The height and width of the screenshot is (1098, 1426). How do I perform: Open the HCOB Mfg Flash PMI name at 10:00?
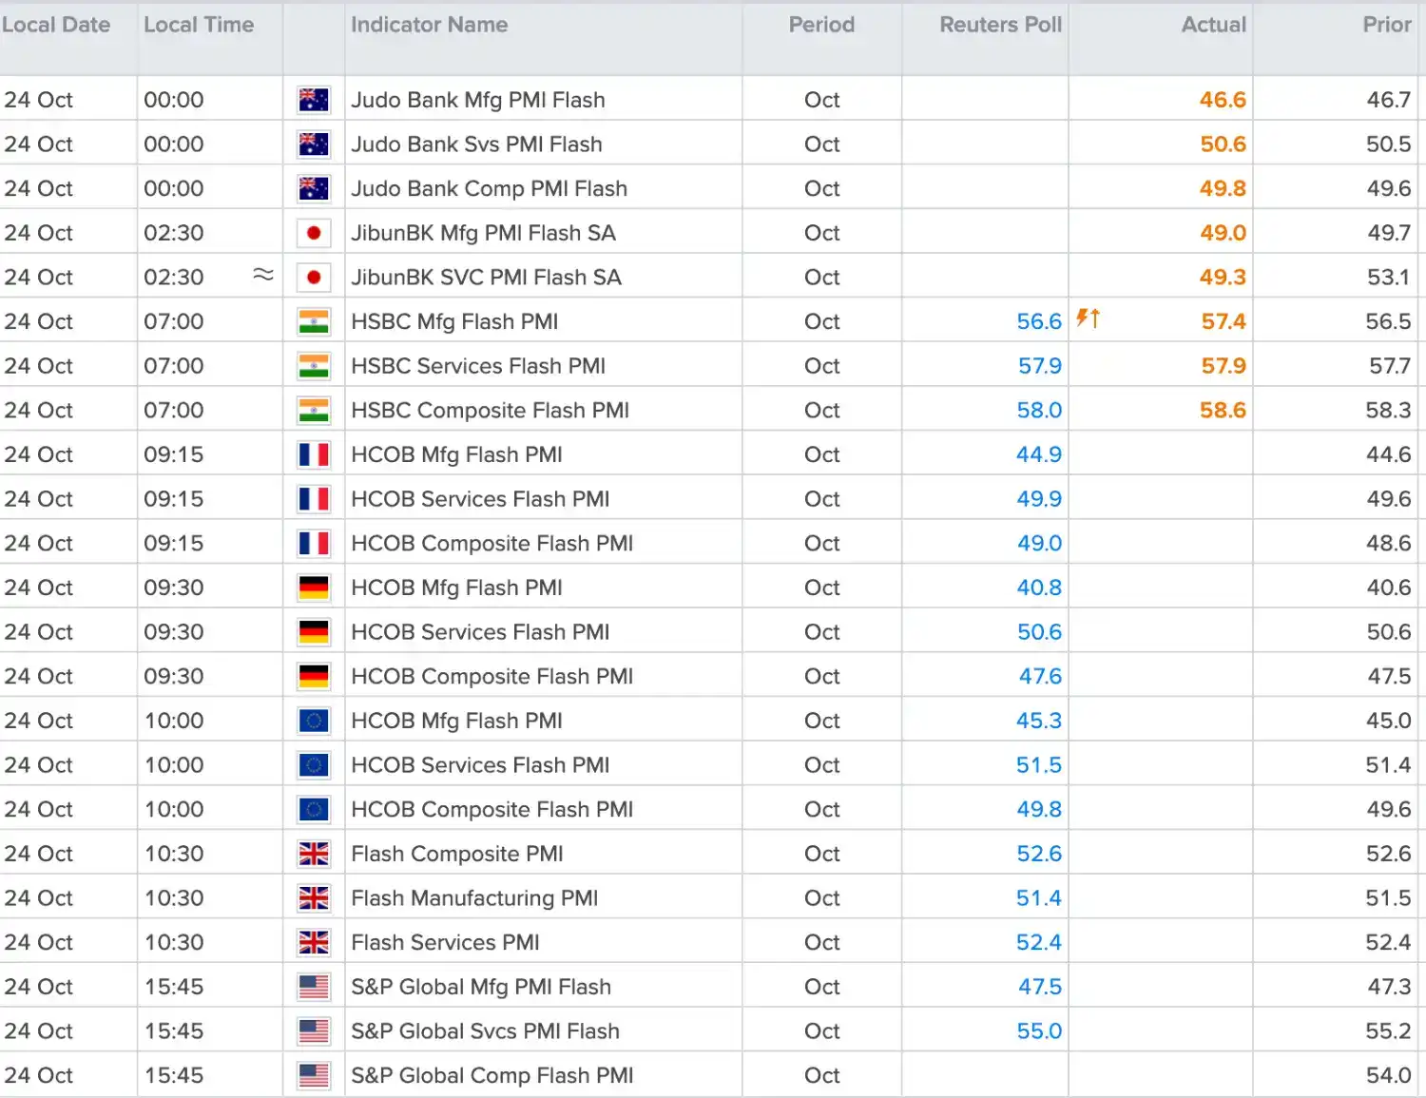click(x=457, y=721)
